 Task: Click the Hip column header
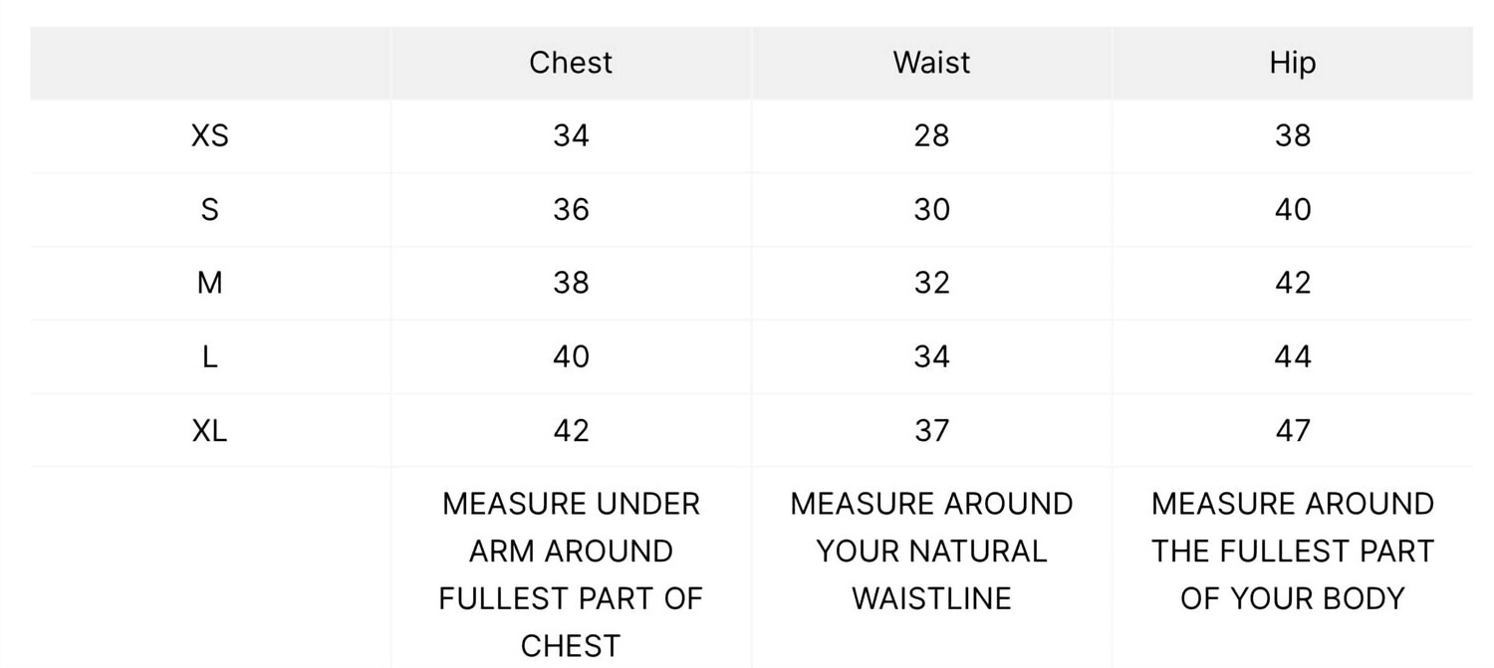pyautogui.click(x=1292, y=63)
